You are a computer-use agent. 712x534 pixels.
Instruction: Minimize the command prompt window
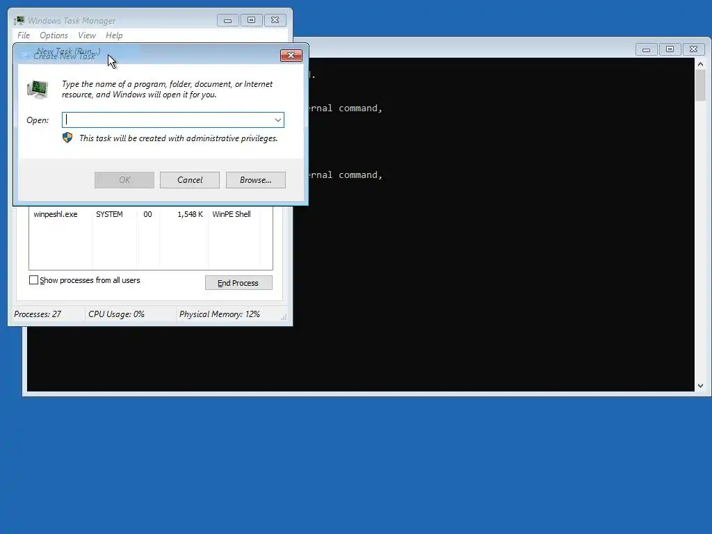(646, 49)
